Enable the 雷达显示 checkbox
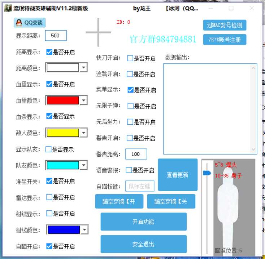This screenshot has width=265, height=259. pyautogui.click(x=49, y=197)
